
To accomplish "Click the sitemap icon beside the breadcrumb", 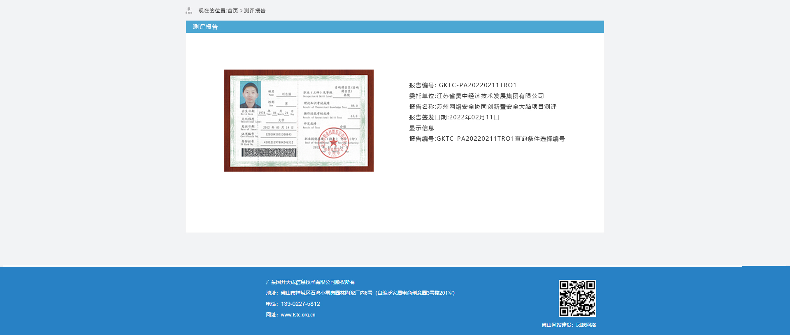I will click(189, 11).
